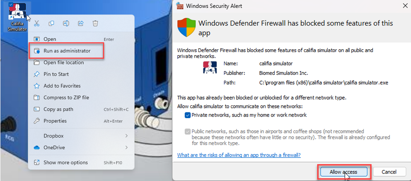This screenshot has height=181, width=411.
Task: Expand the OneDrive submenu arrow
Action: (126, 148)
